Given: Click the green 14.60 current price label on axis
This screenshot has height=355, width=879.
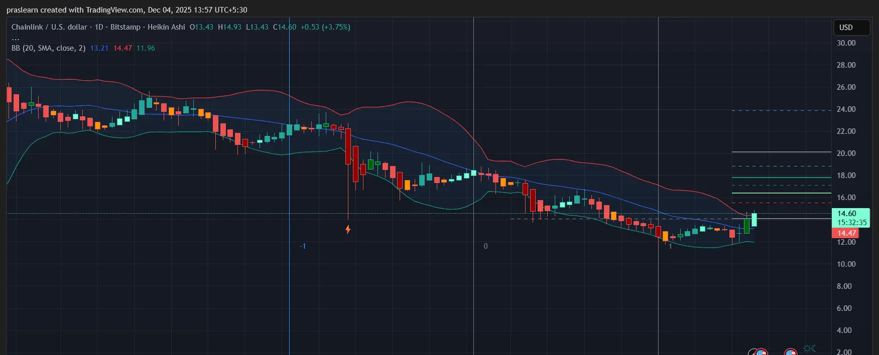Looking at the screenshot, I should 847,214.
